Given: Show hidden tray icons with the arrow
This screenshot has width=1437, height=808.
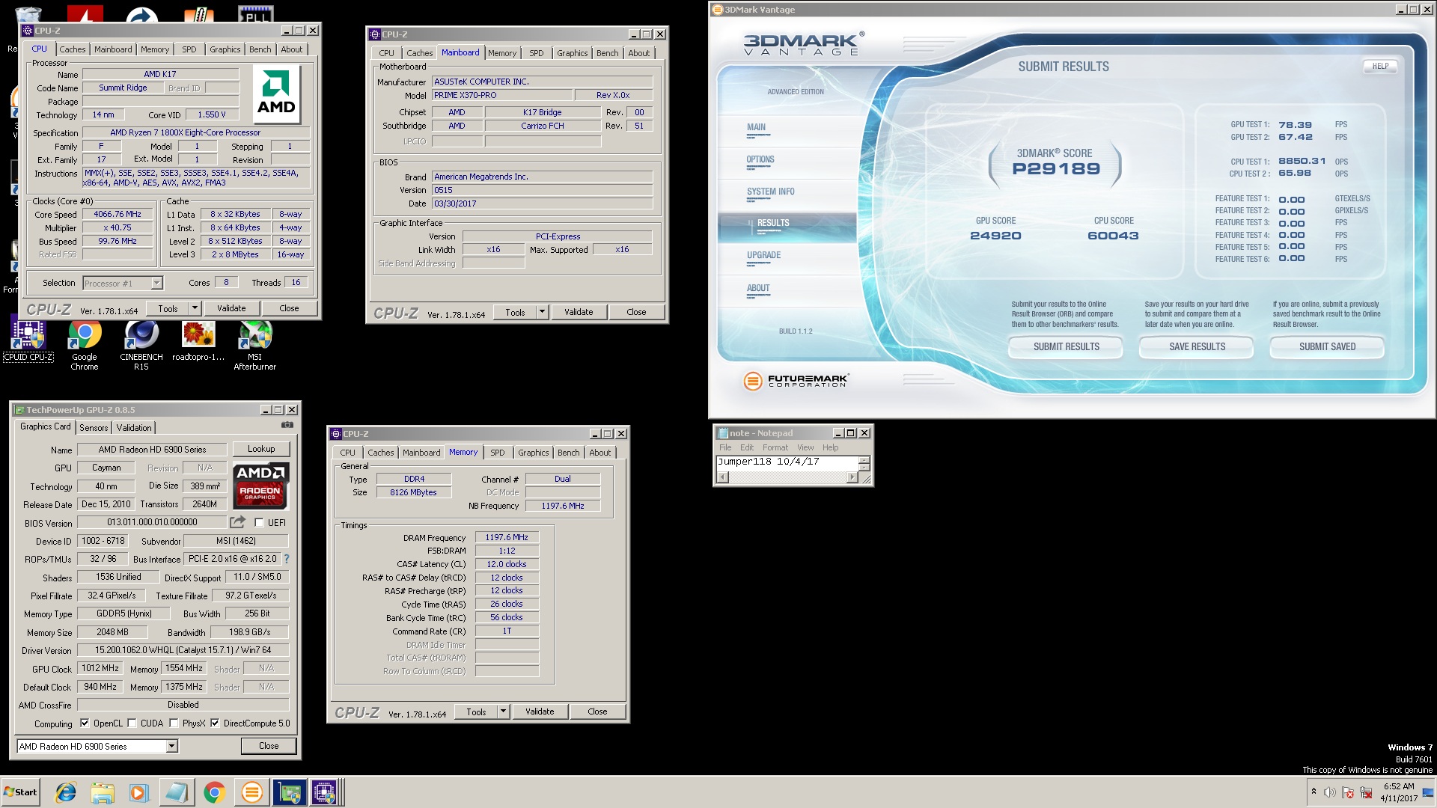Looking at the screenshot, I should coord(1314,792).
